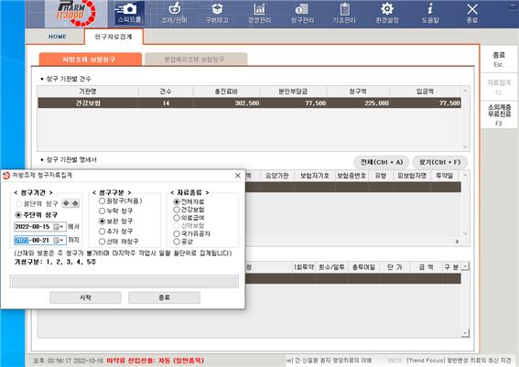519x367 pixels.
Task: Switch to 분업예외조제 보험청구 tab
Action: click(x=196, y=59)
